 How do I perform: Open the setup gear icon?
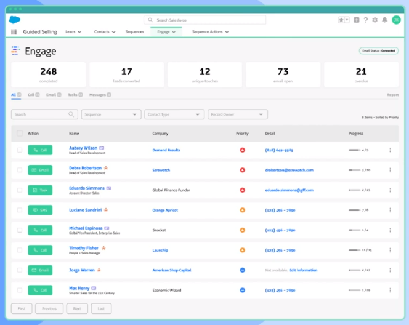point(375,20)
